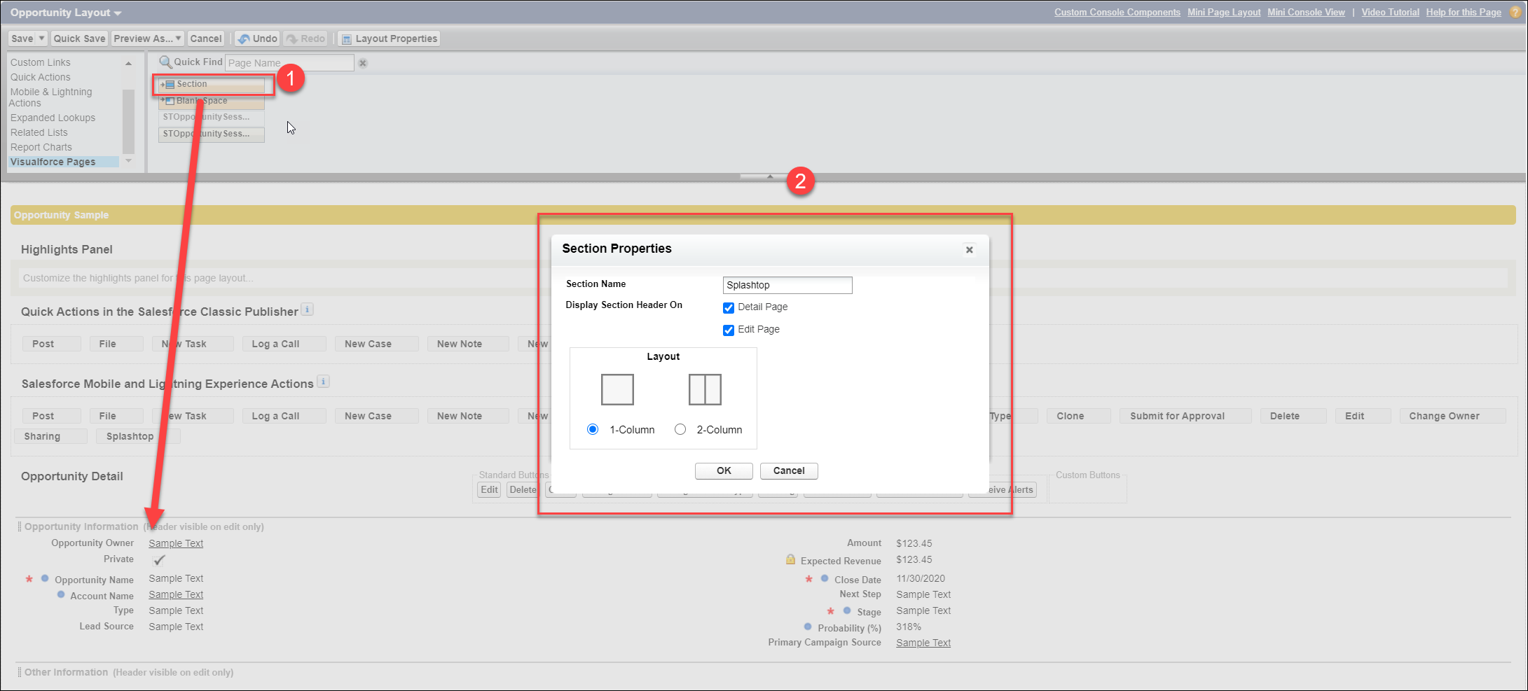Select the 2-Column radio button
Screen dimensions: 1528x691
[x=680, y=429]
